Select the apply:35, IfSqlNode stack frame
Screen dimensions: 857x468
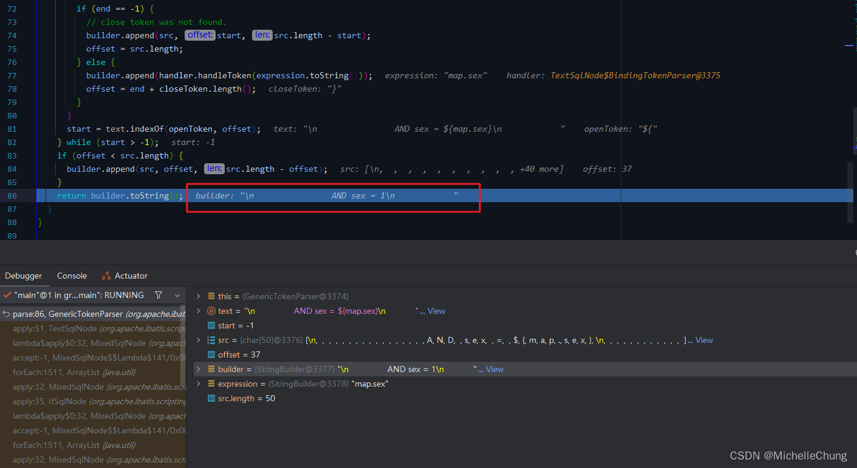tap(92, 401)
